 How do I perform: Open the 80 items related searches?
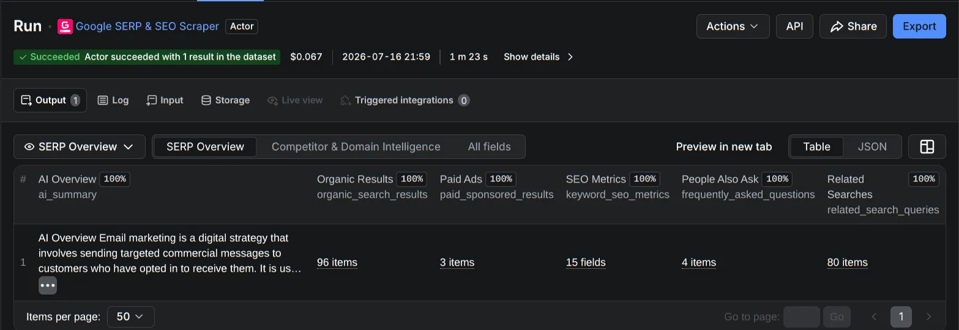pos(848,263)
